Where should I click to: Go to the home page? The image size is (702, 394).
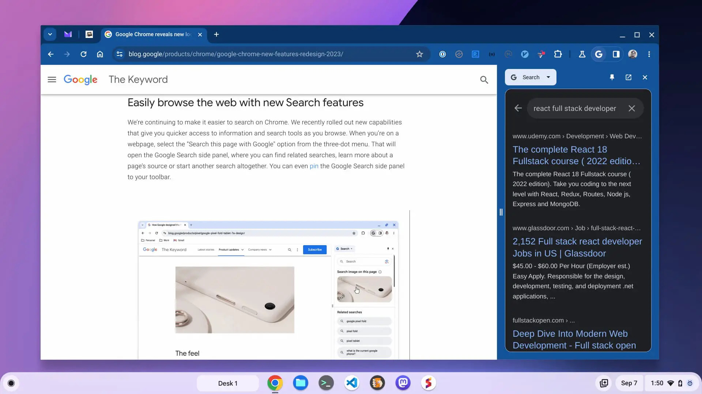pos(100,54)
